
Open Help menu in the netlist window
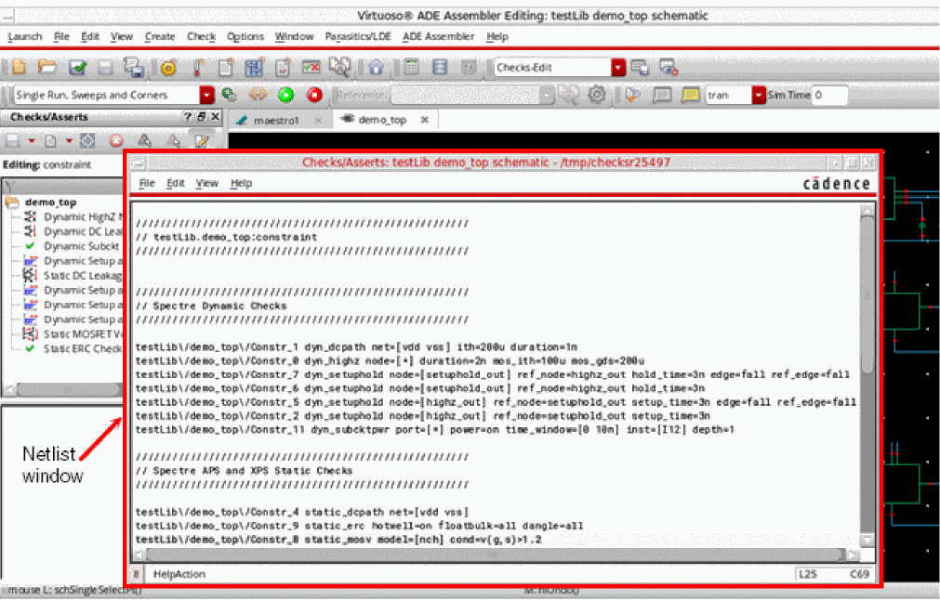pyautogui.click(x=241, y=183)
